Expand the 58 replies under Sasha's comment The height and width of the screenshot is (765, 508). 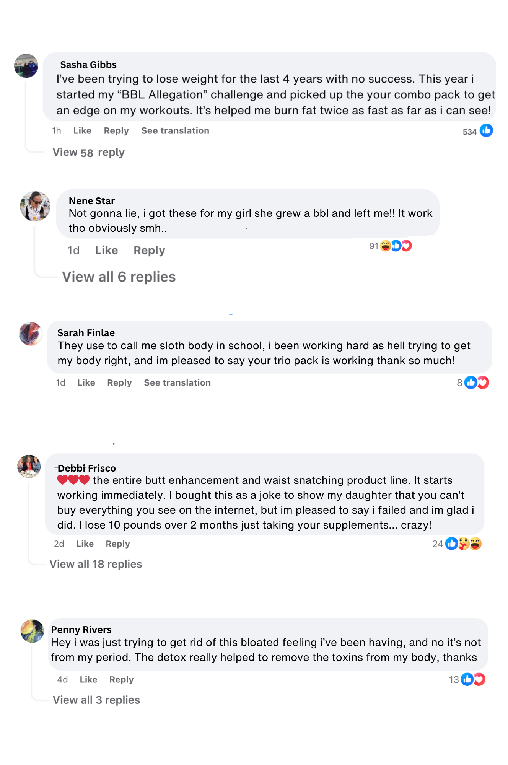[89, 153]
